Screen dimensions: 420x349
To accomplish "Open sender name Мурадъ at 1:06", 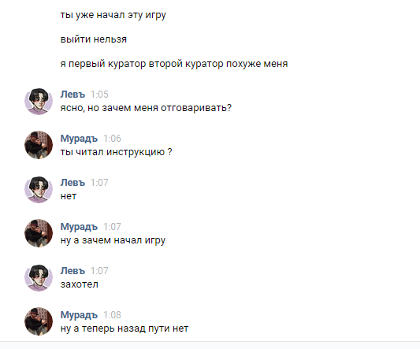I will (x=79, y=139).
